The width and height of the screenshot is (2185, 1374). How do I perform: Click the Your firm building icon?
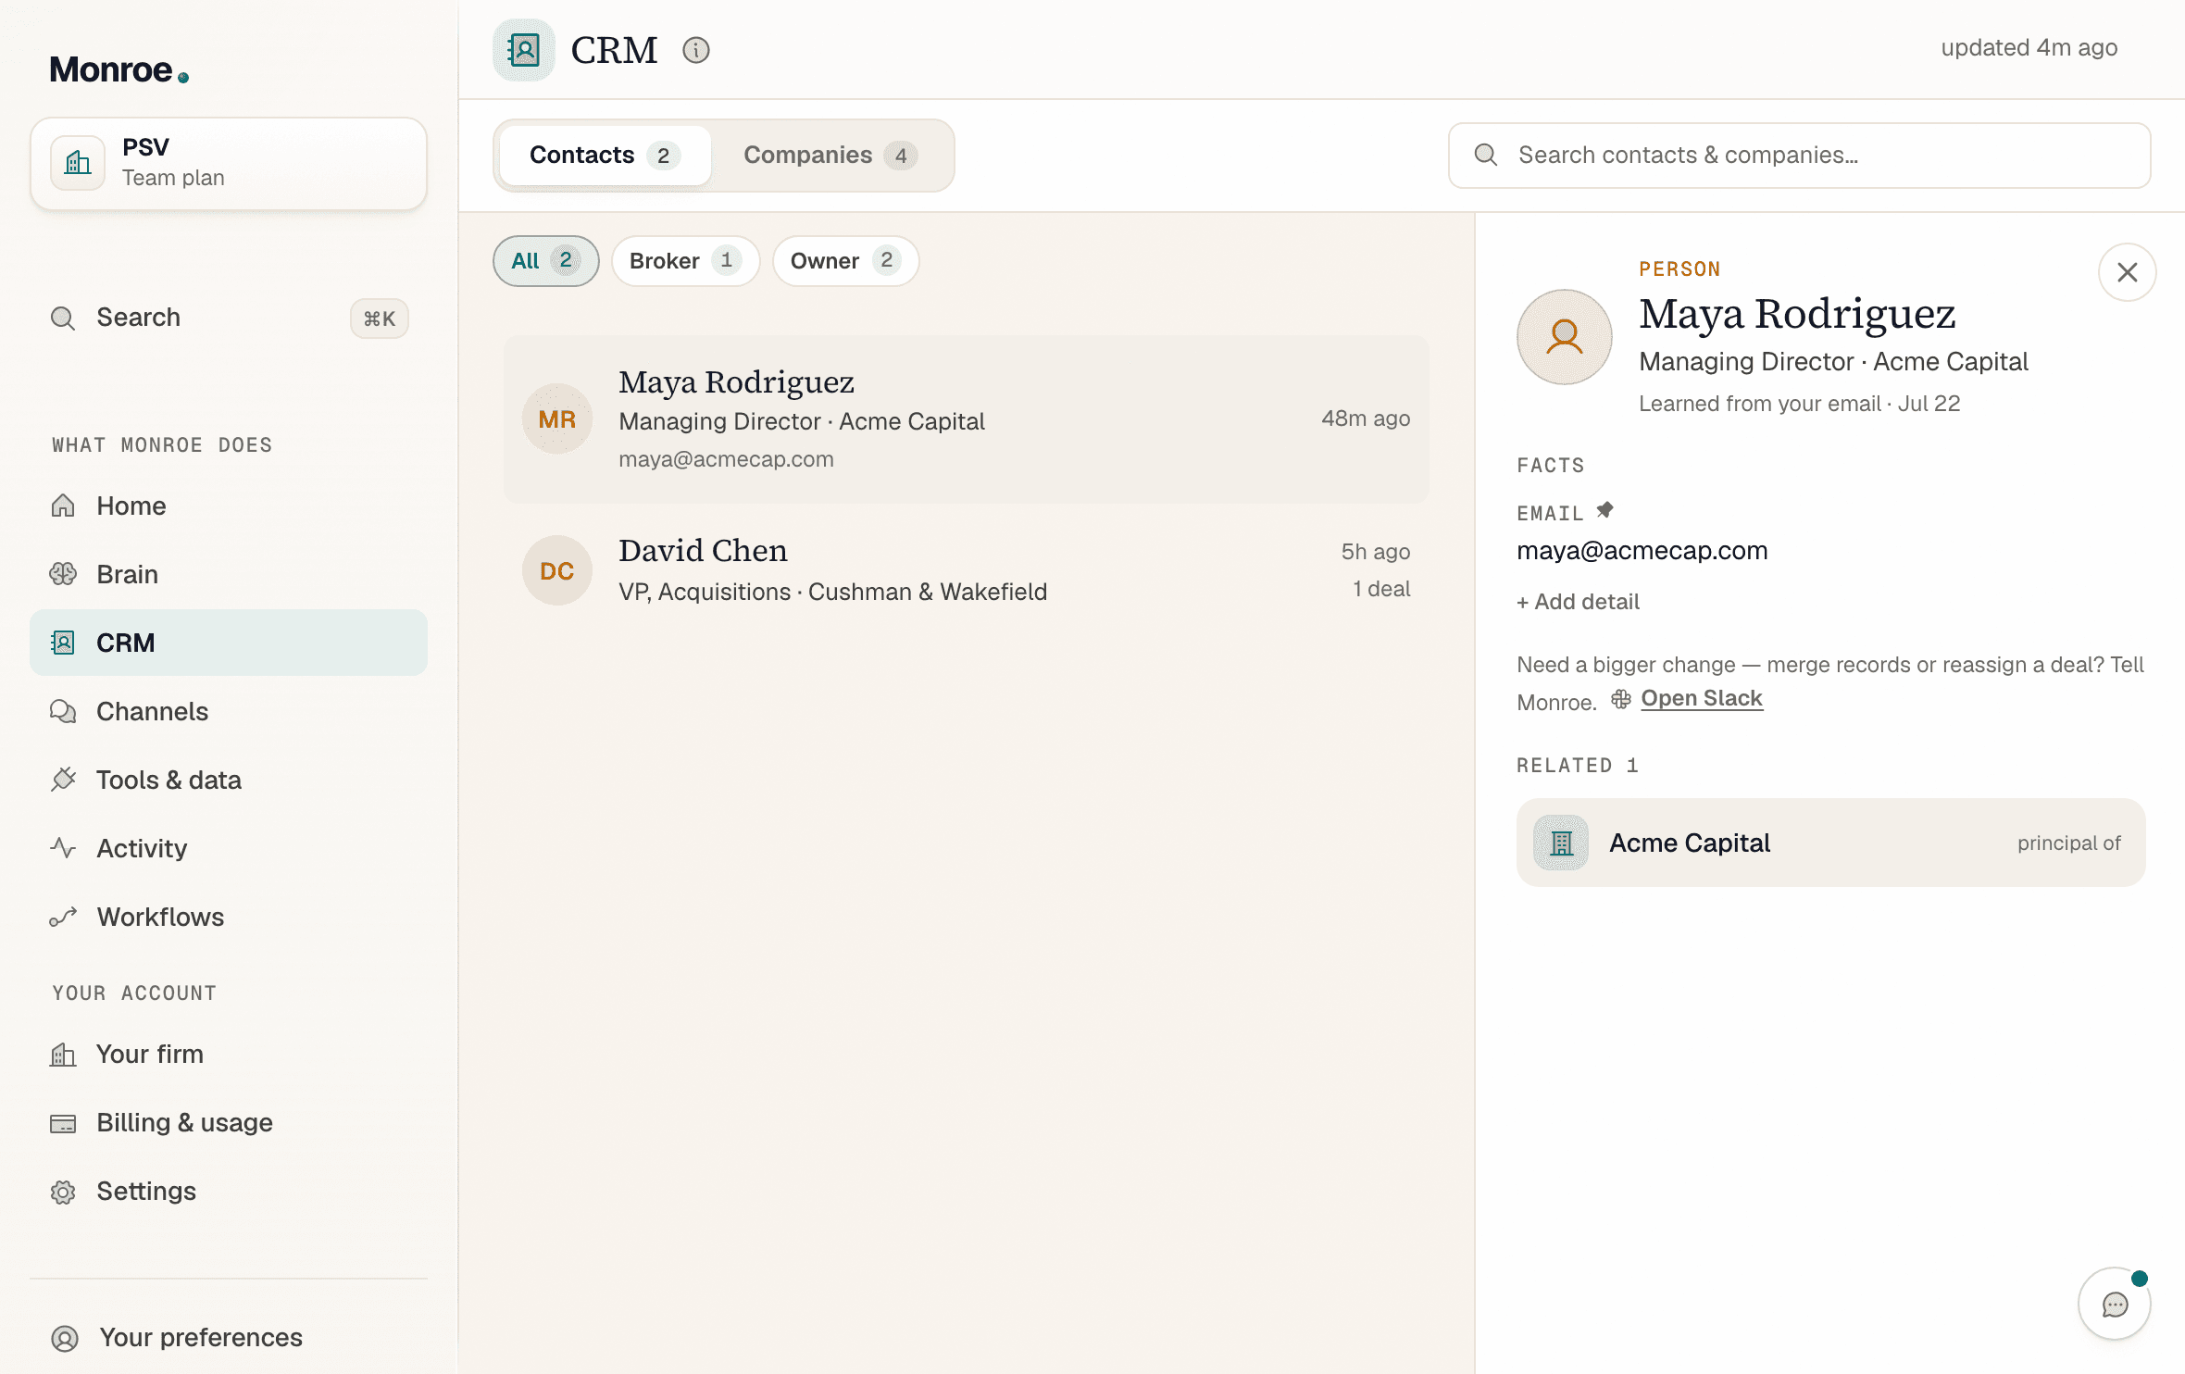(x=63, y=1054)
